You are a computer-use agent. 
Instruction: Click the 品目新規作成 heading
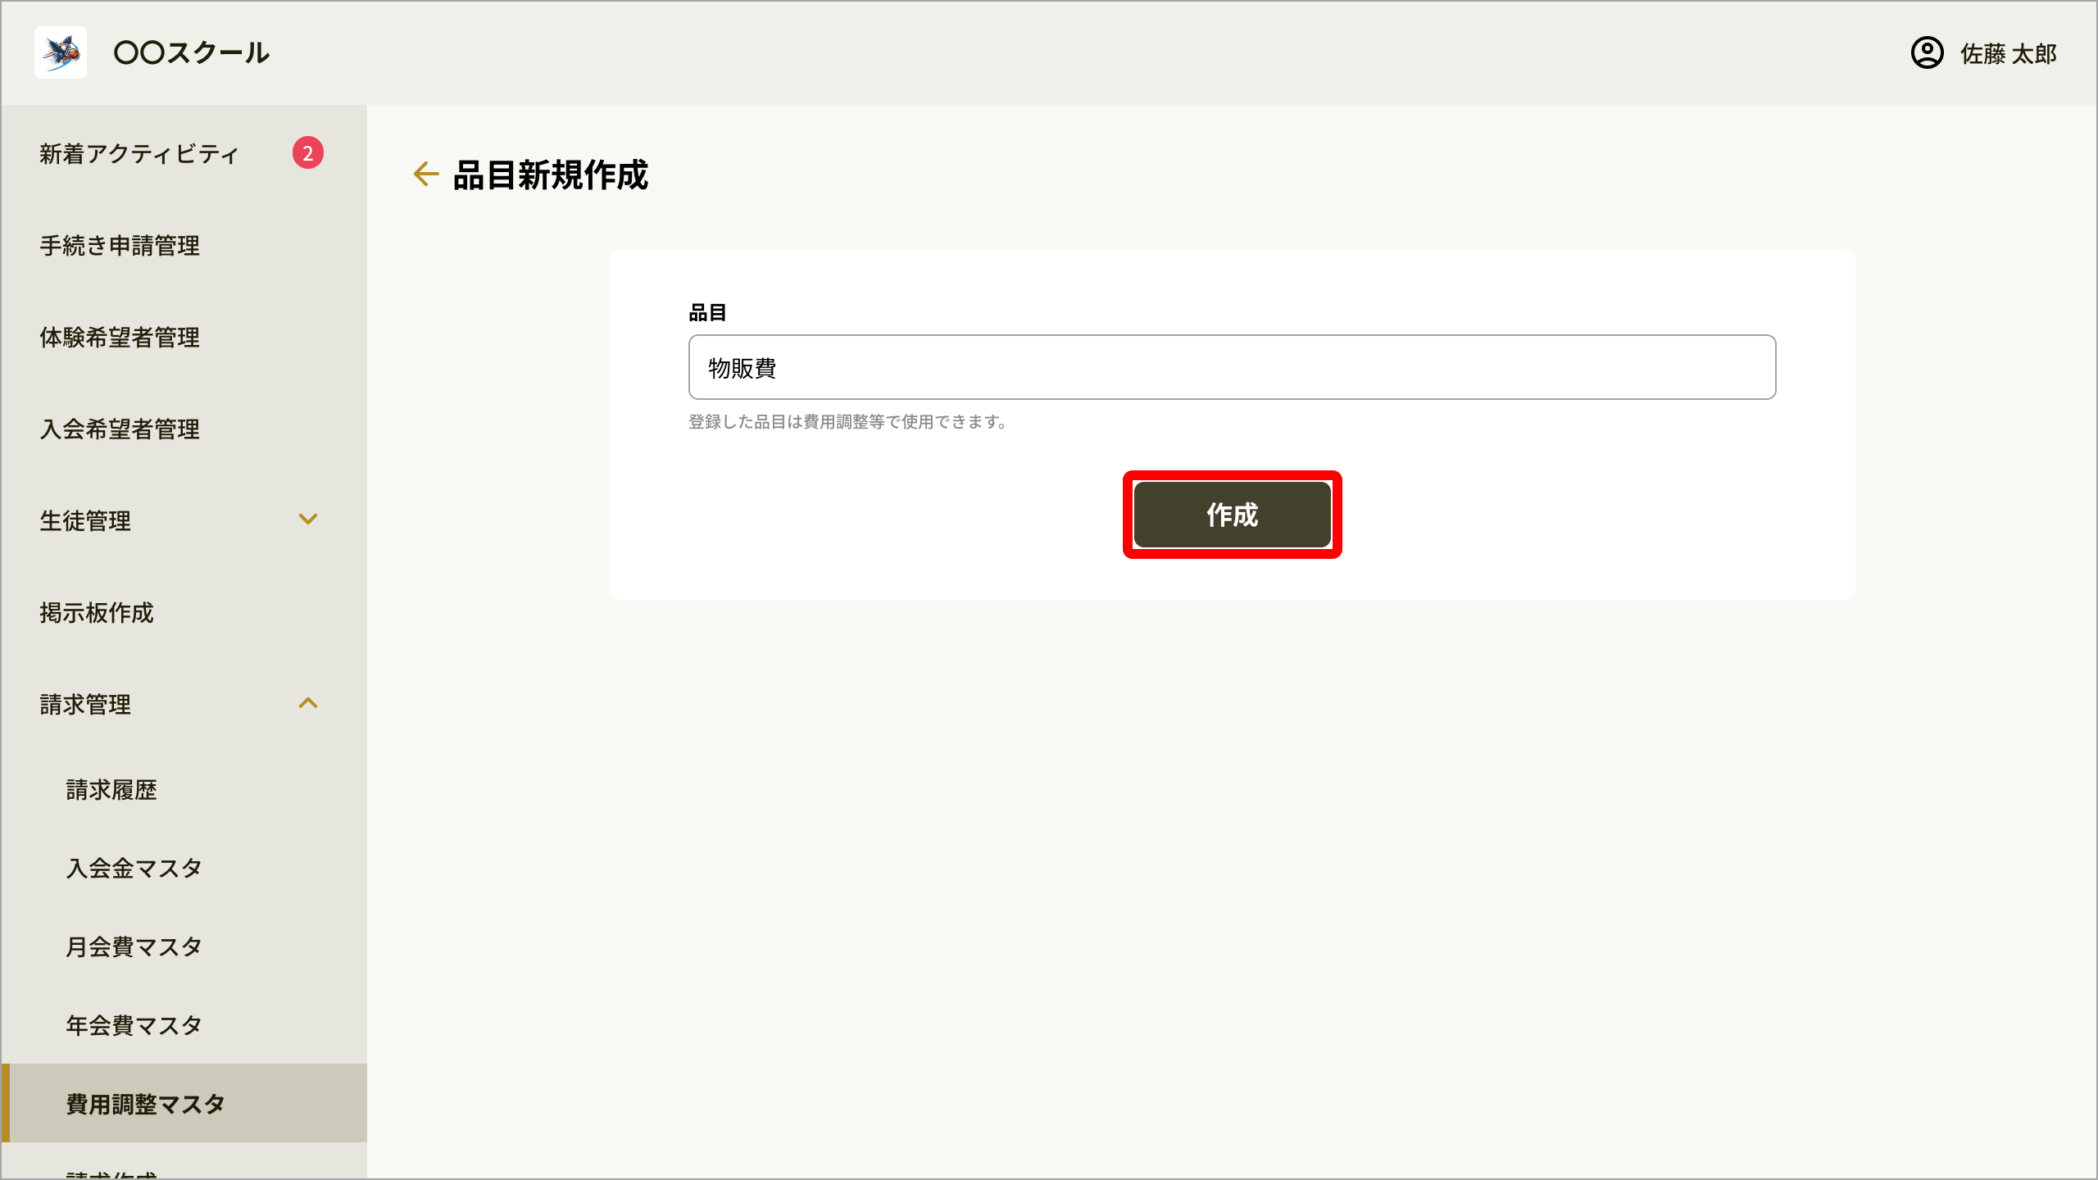point(551,175)
